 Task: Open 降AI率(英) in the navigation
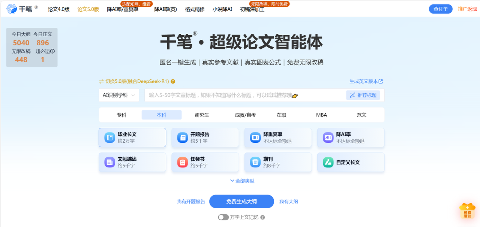pyautogui.click(x=166, y=9)
